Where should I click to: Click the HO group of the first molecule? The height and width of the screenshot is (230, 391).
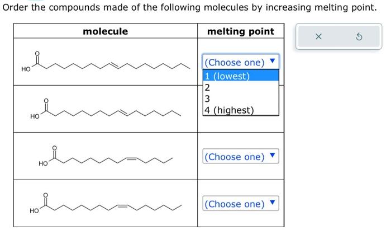(26, 69)
